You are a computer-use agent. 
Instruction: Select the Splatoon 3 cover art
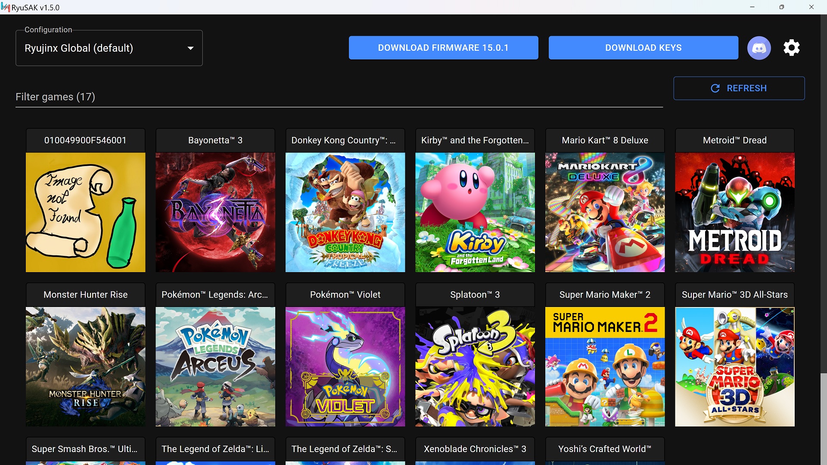point(475,367)
